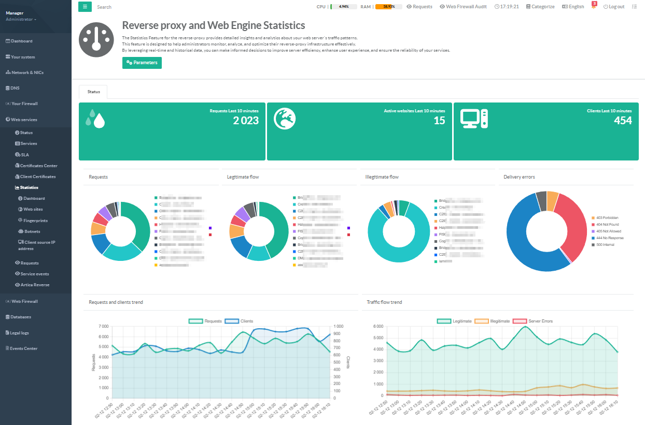Click the Categorize book icon in header
Viewport: 645px width, 425px height.
click(x=540, y=7)
